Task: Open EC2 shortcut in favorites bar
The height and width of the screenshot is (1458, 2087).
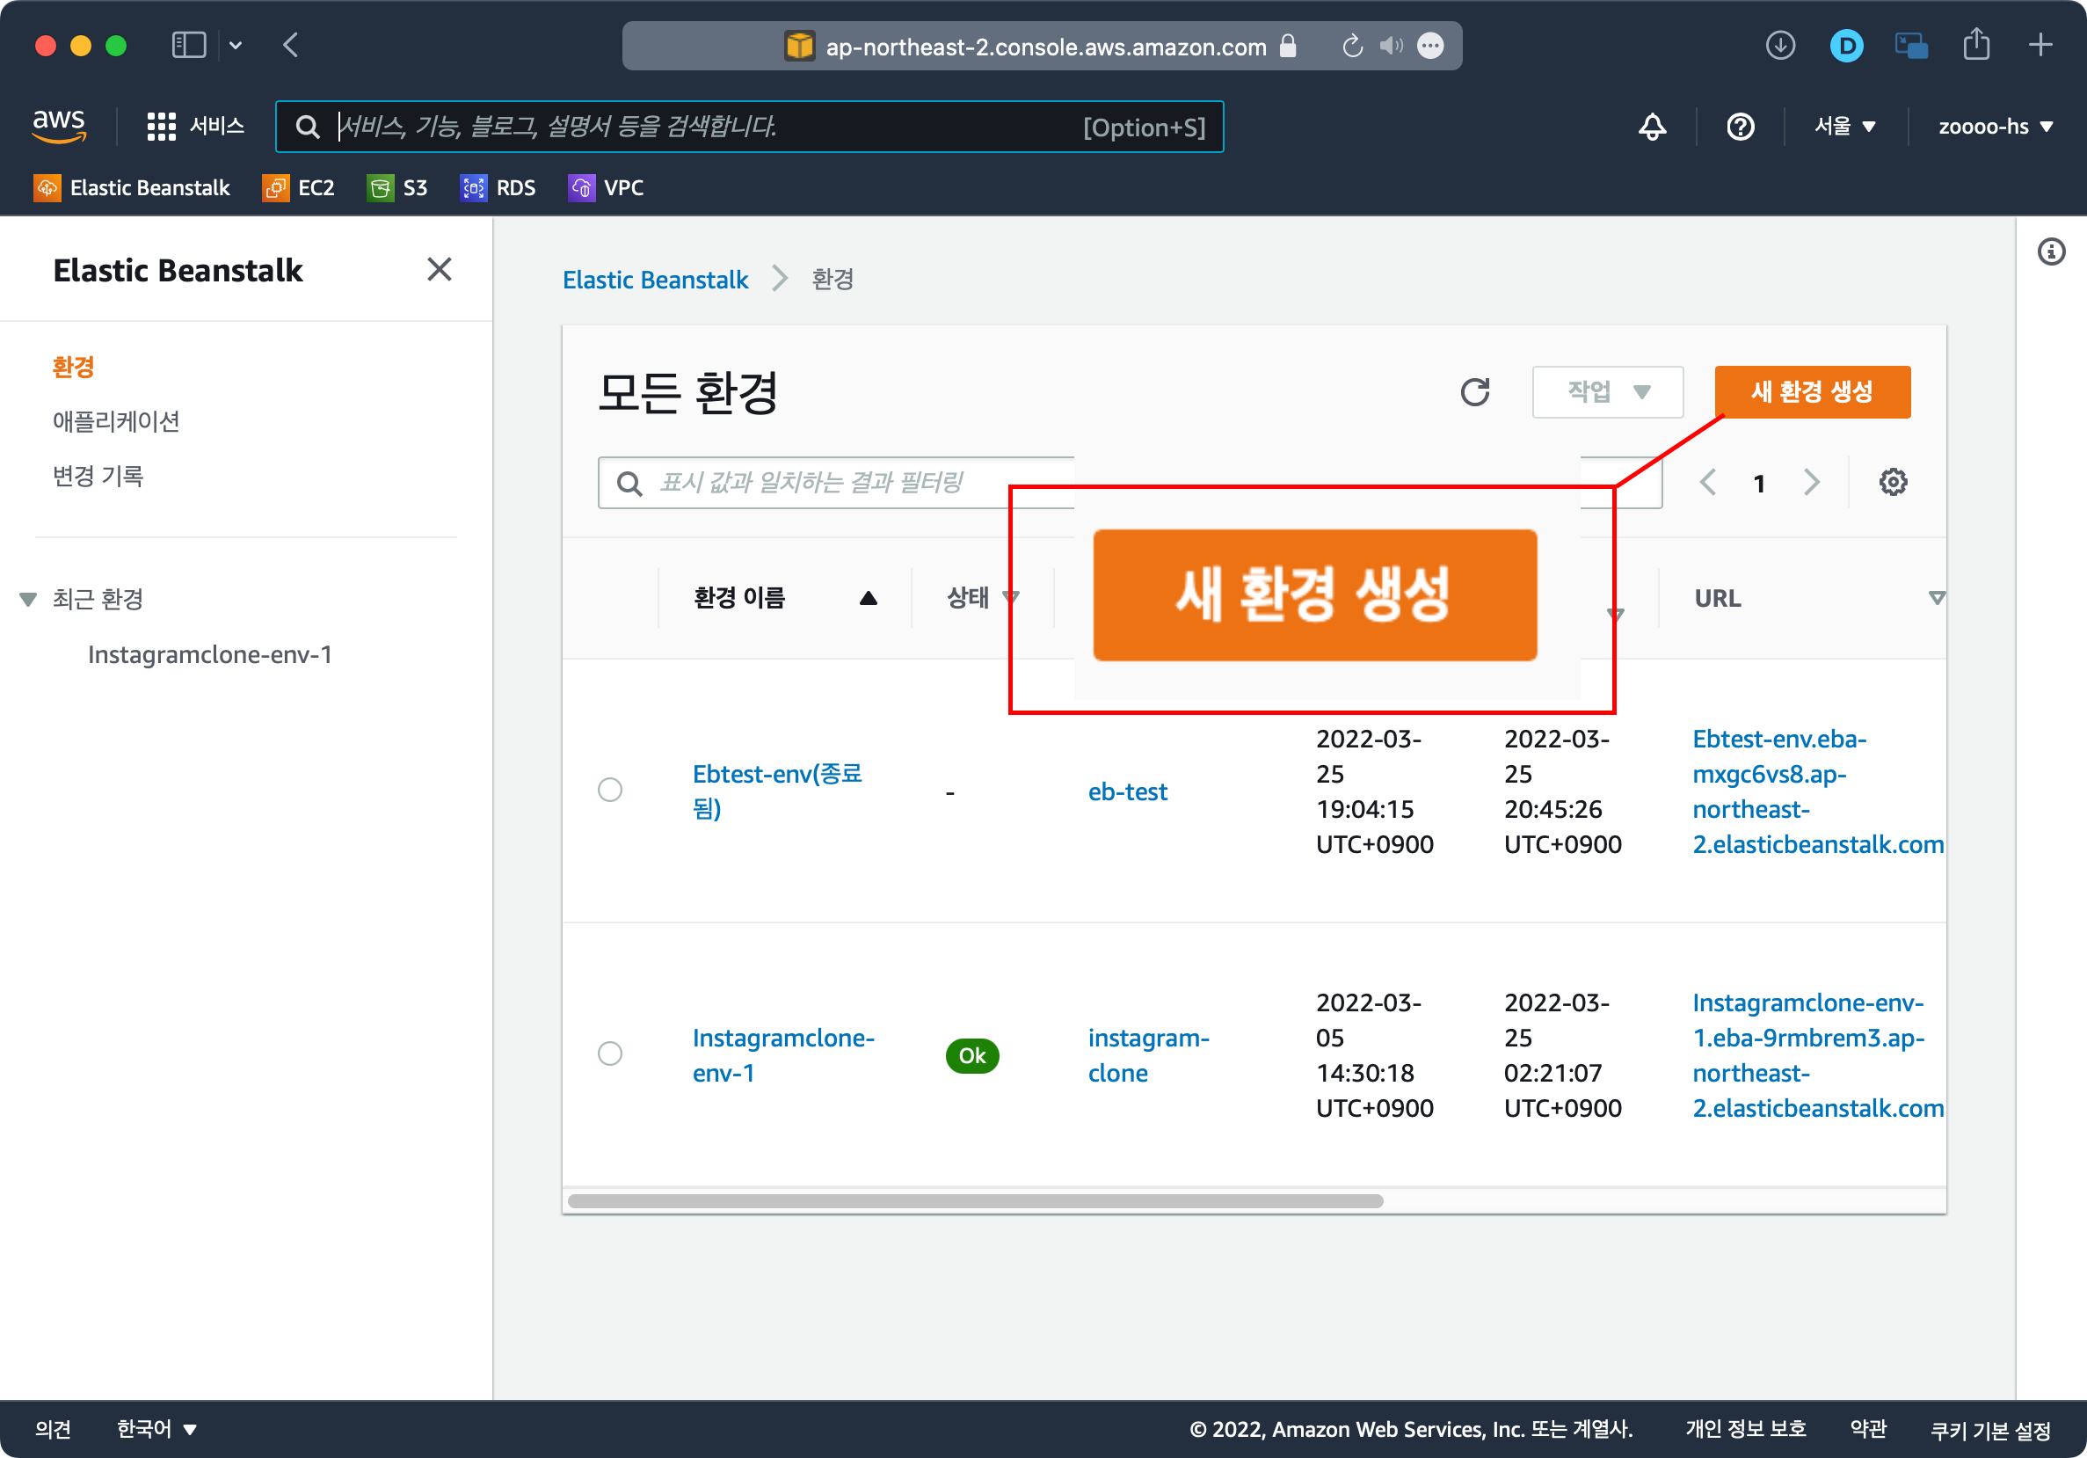Action: click(299, 188)
